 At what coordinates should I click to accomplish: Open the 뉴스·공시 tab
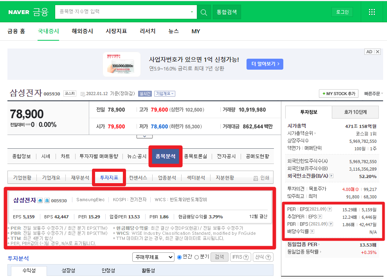click(x=137, y=156)
